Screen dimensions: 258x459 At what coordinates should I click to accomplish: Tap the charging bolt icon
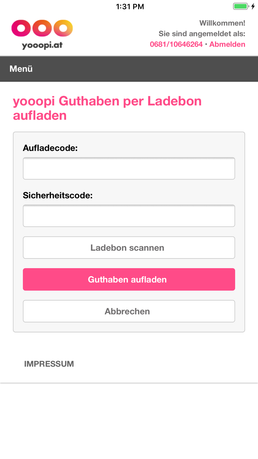tap(253, 6)
